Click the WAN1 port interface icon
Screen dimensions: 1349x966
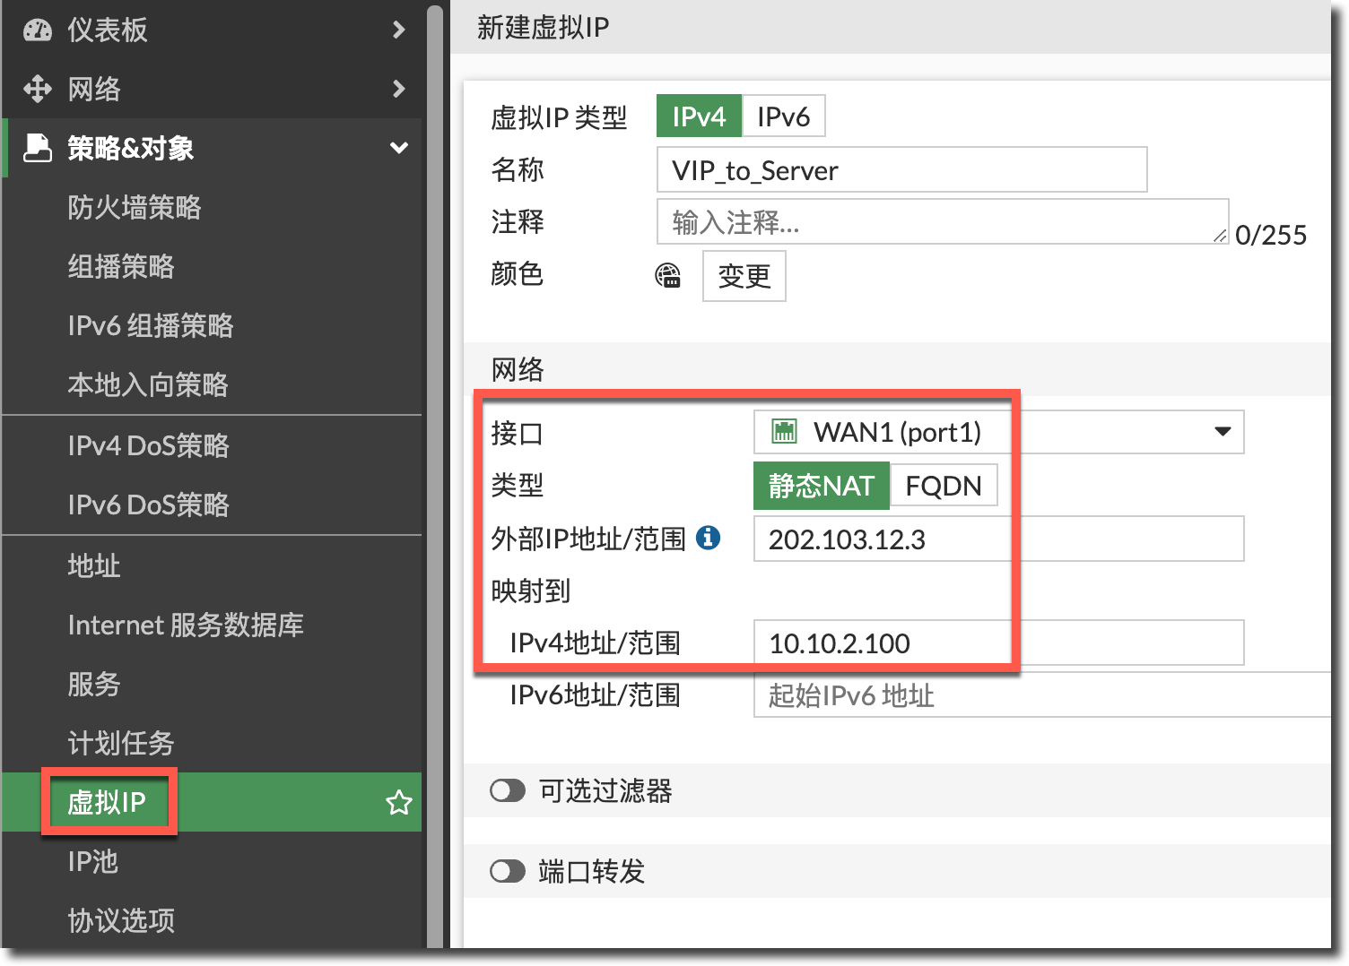coord(784,432)
